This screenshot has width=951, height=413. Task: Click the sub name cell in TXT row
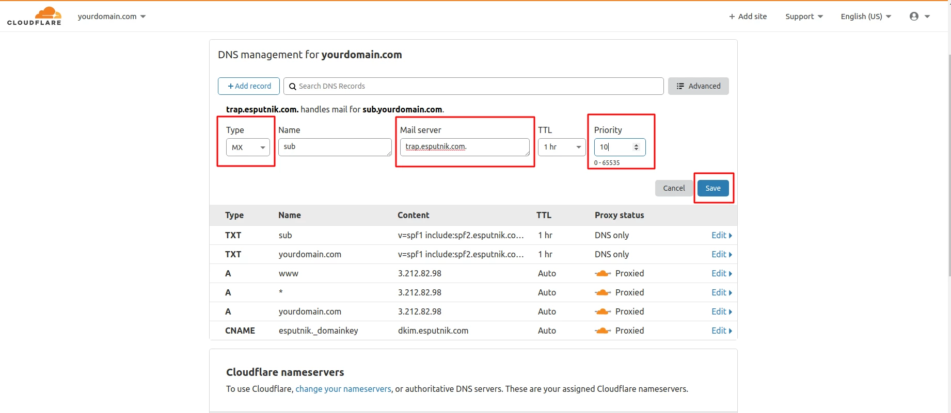285,235
